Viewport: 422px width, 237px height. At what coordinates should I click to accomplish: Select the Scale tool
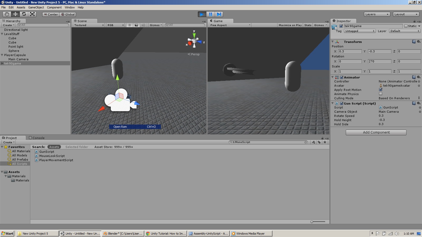pos(32,14)
